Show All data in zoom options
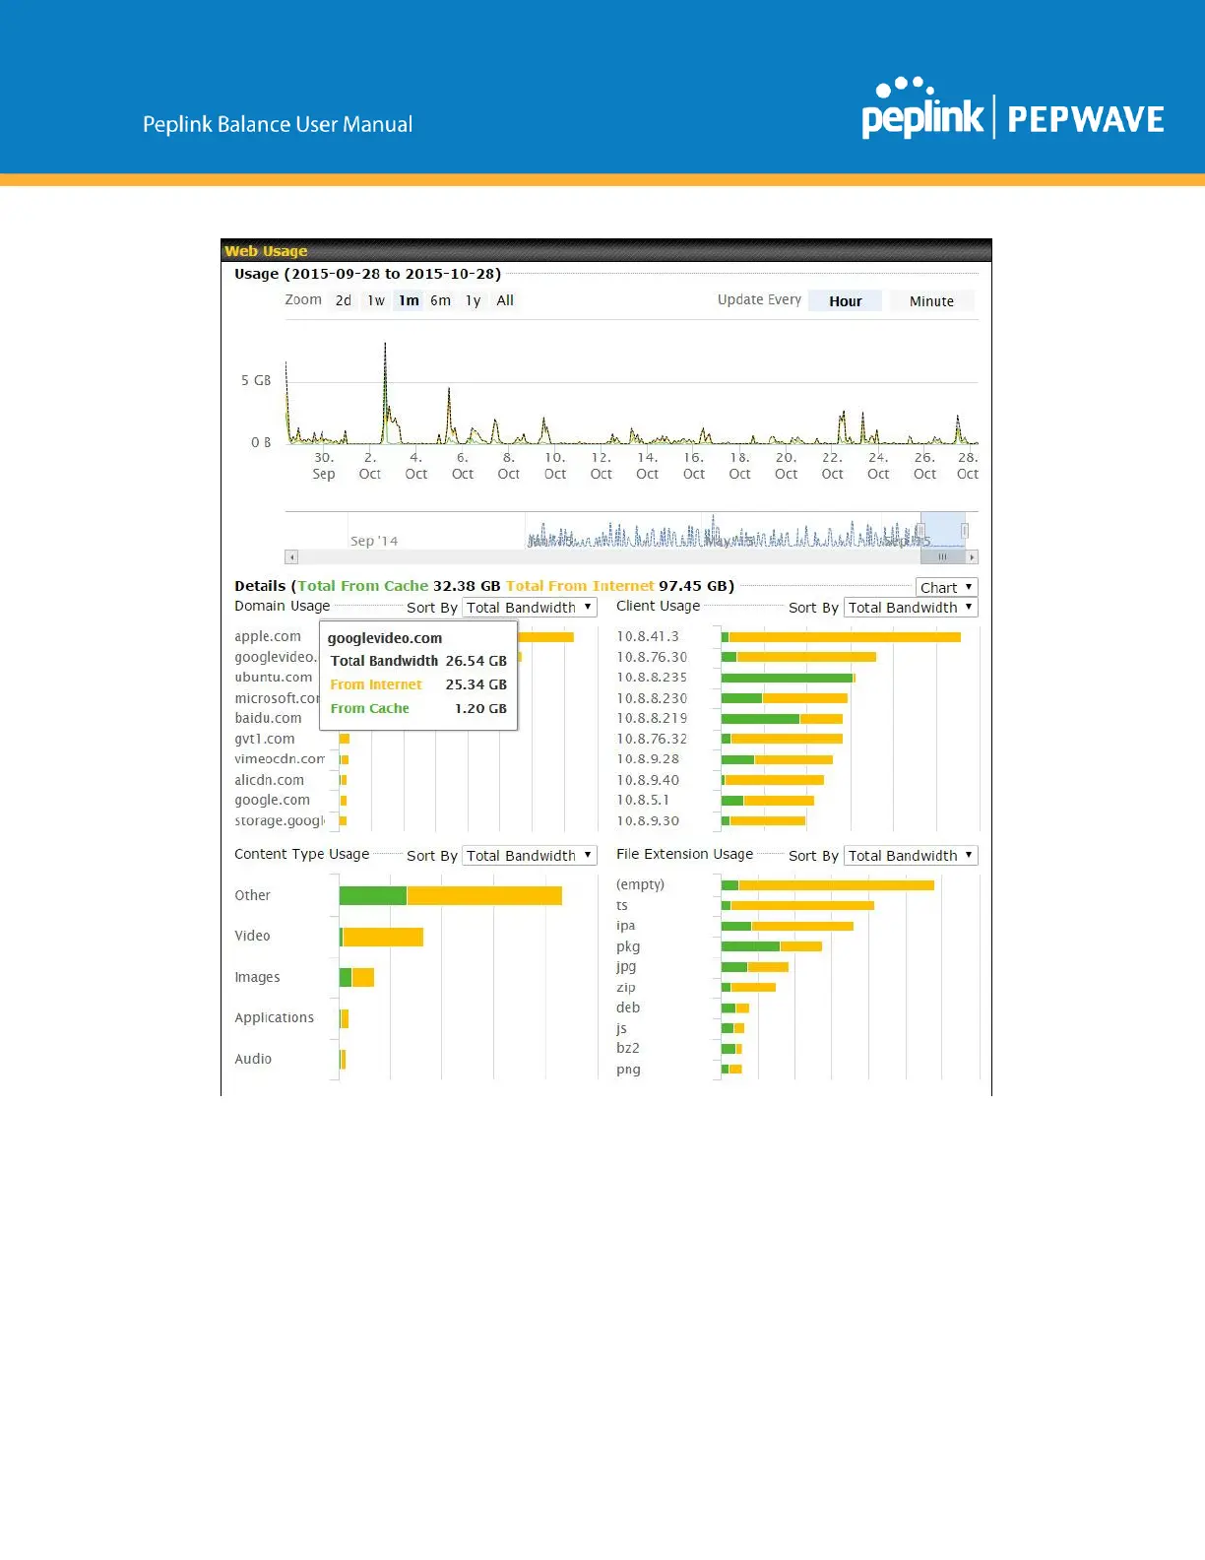This screenshot has height=1560, width=1205. [x=505, y=300]
